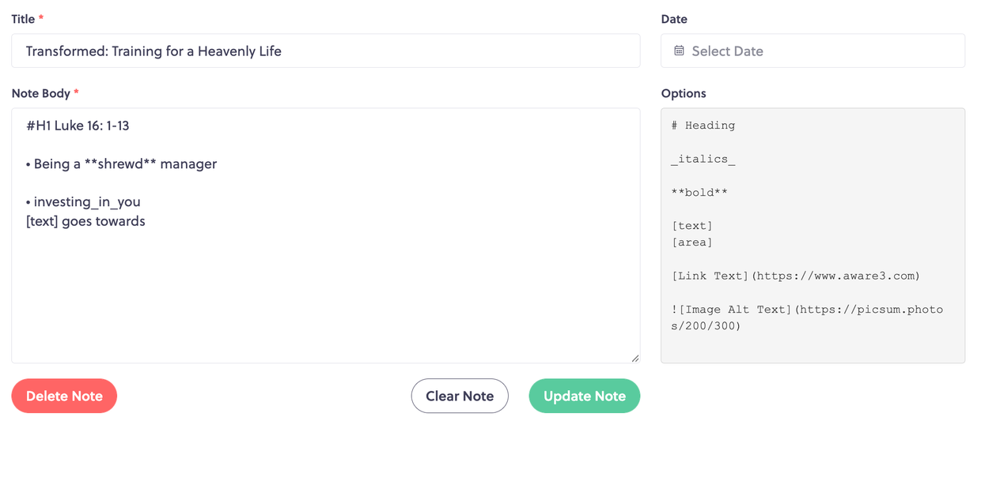Image resolution: width=981 pixels, height=477 pixels.
Task: Click the '_italics_' option example
Action: pos(703,159)
